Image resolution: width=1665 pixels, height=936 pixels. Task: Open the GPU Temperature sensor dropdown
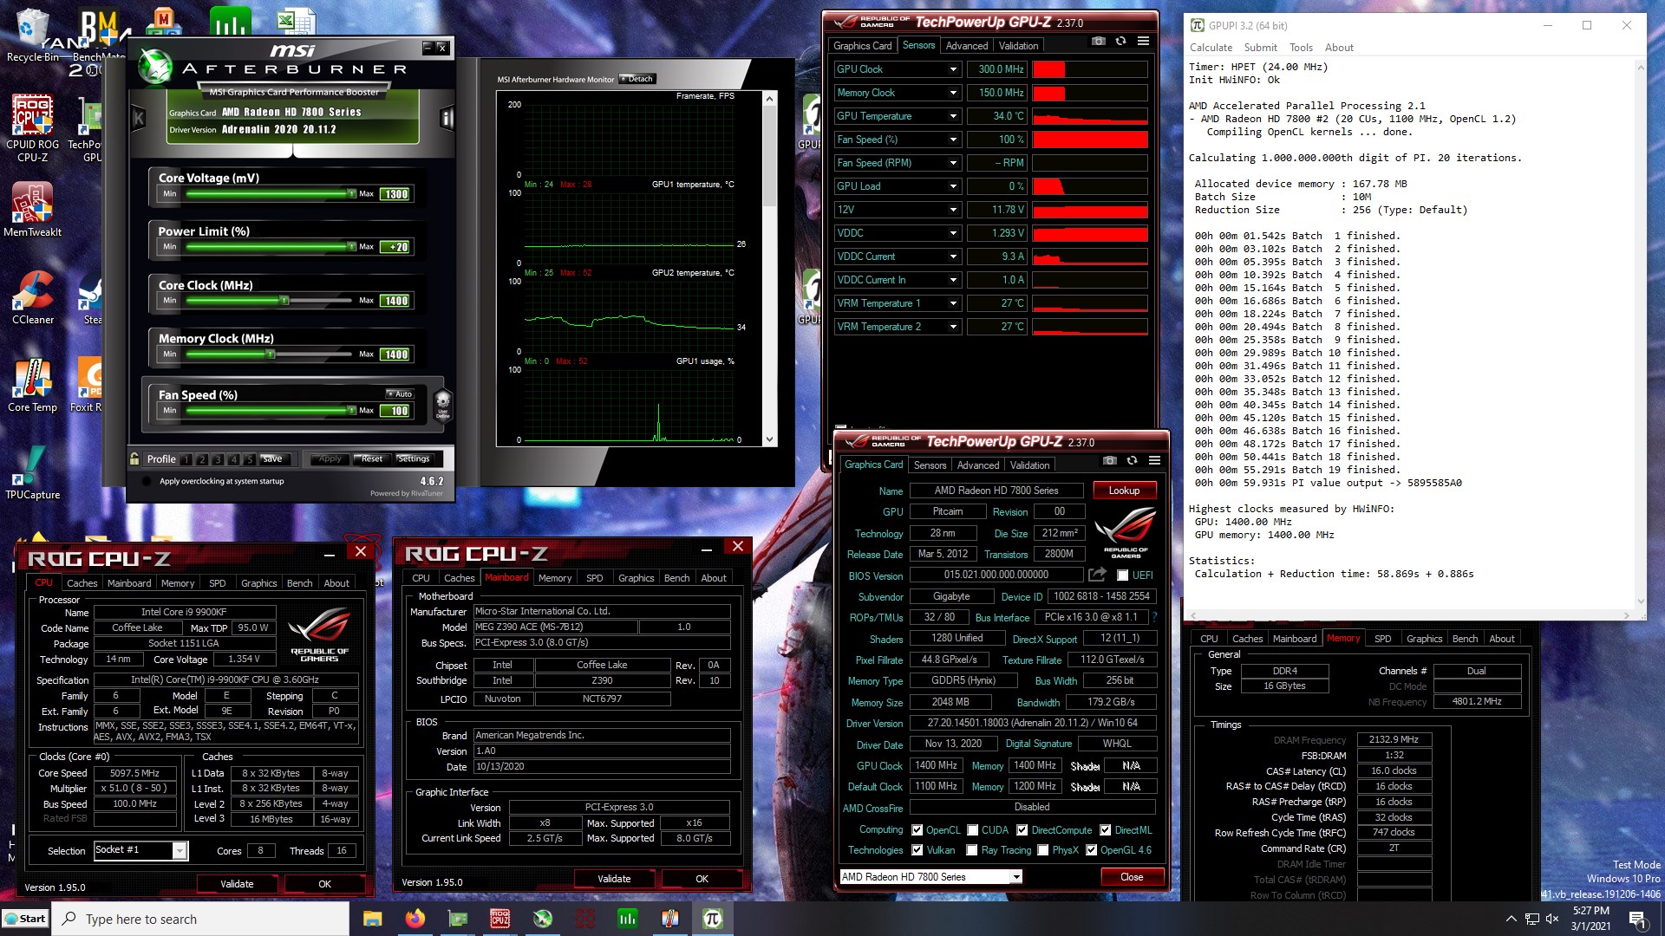(x=953, y=116)
